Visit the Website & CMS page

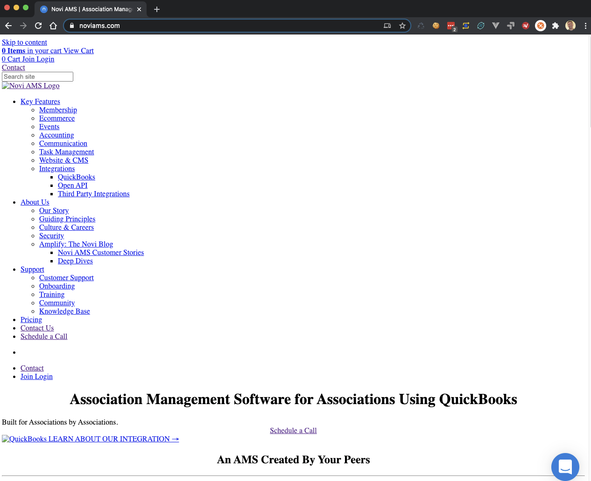[63, 160]
